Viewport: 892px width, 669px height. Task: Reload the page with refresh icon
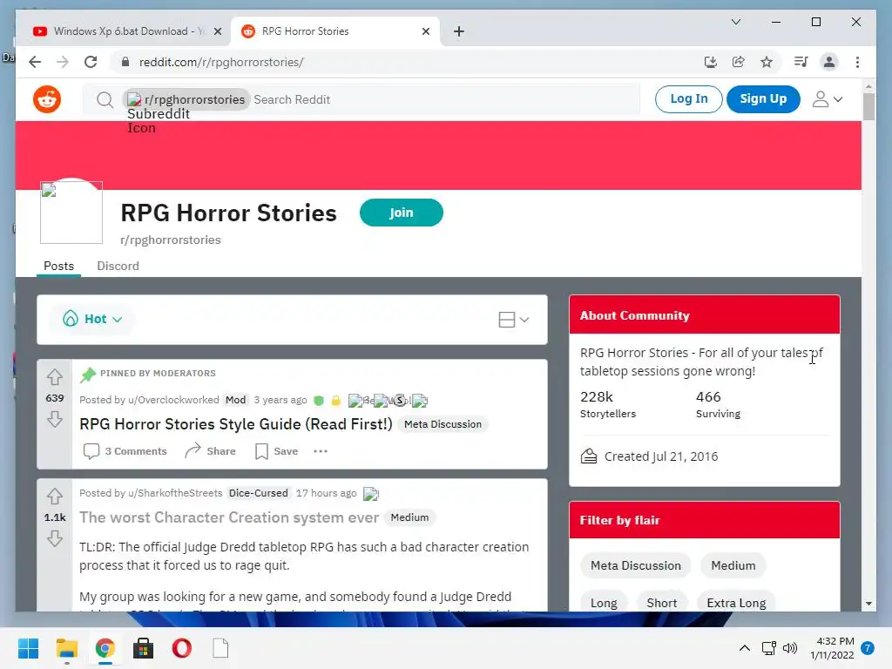tap(91, 62)
